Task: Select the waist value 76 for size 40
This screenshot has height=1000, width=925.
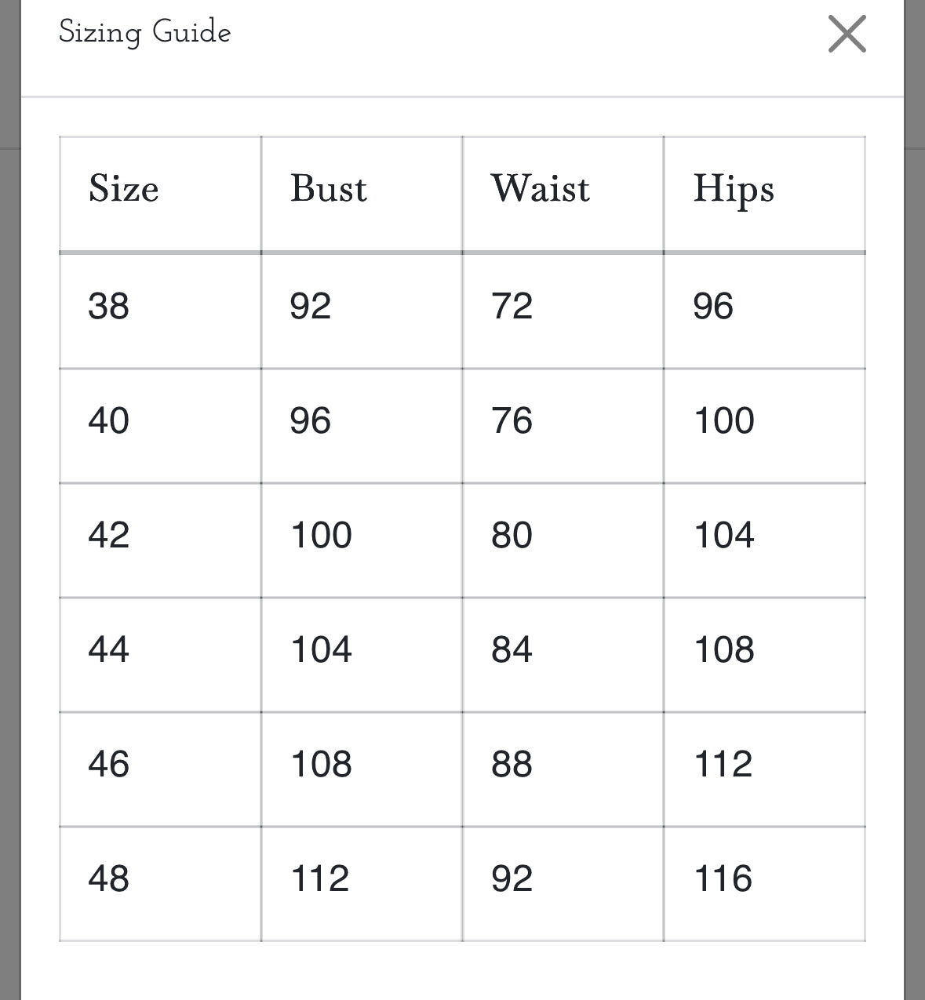Action: pyautogui.click(x=512, y=420)
